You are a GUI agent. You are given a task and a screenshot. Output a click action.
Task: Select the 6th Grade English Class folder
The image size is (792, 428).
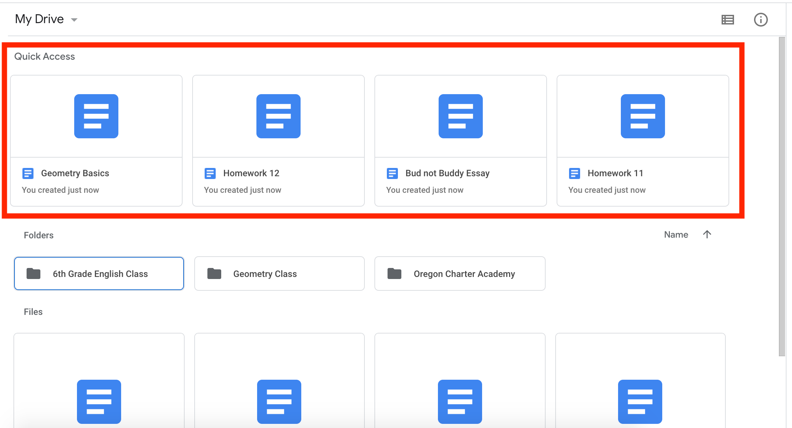point(99,273)
